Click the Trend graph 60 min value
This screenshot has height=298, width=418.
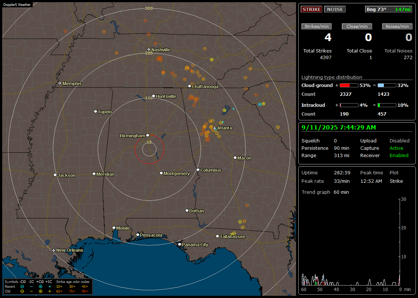pyautogui.click(x=341, y=192)
